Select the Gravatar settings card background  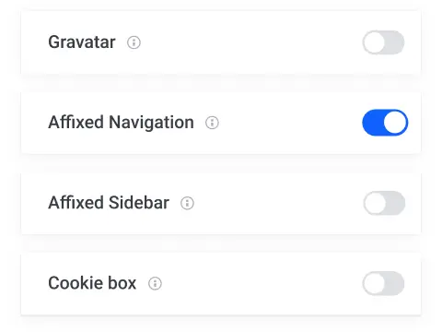click(221, 42)
